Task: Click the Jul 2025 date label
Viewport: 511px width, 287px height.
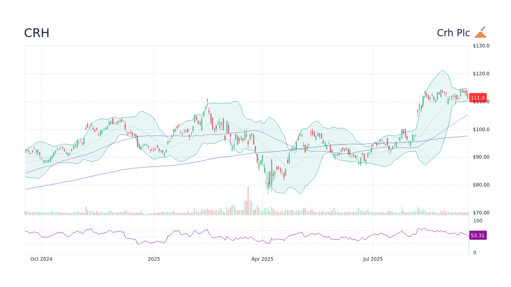Action: click(x=373, y=259)
